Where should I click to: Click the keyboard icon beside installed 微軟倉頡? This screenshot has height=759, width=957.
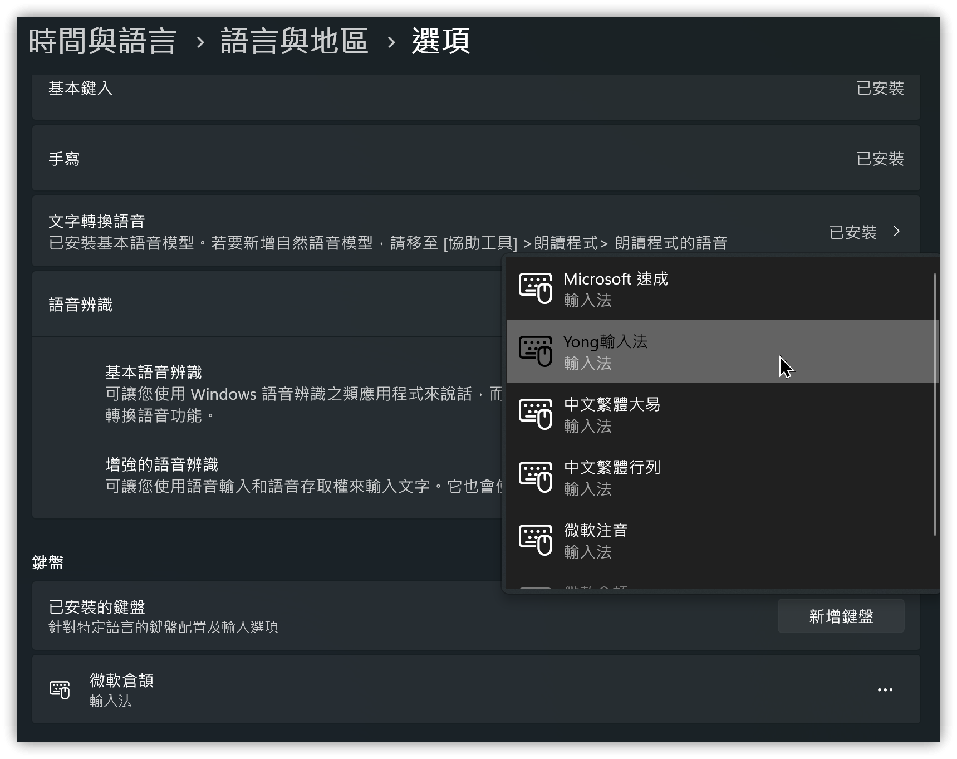click(x=60, y=689)
